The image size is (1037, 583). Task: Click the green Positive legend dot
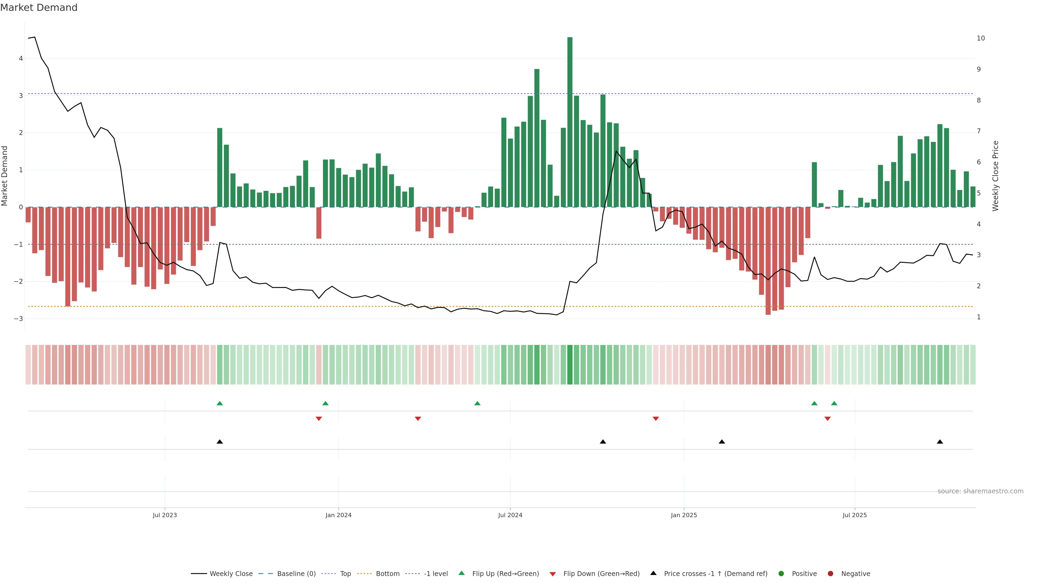coord(781,573)
